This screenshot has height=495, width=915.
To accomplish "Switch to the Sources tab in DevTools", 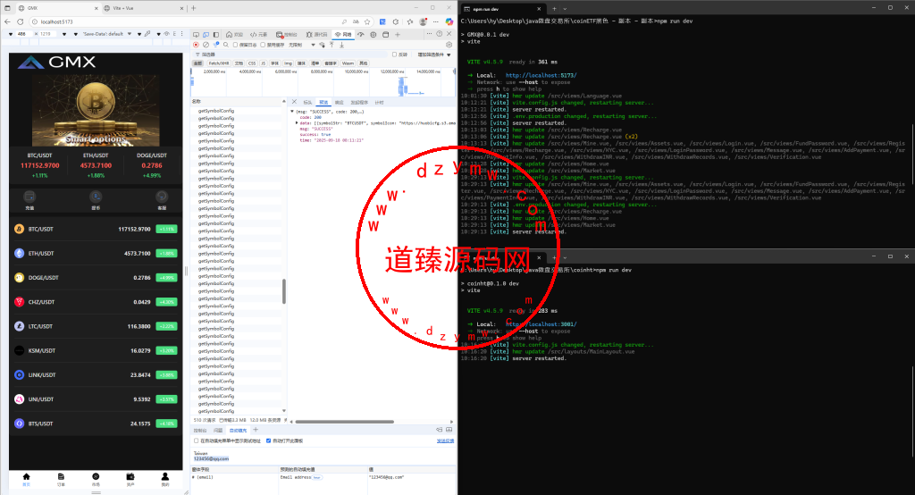I will (317, 35).
